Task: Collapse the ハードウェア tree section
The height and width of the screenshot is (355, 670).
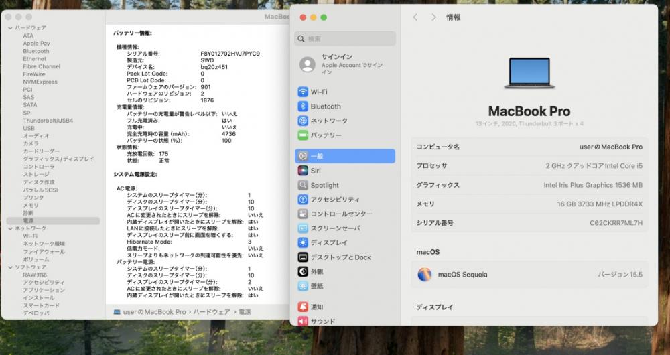Action: pyautogui.click(x=10, y=27)
